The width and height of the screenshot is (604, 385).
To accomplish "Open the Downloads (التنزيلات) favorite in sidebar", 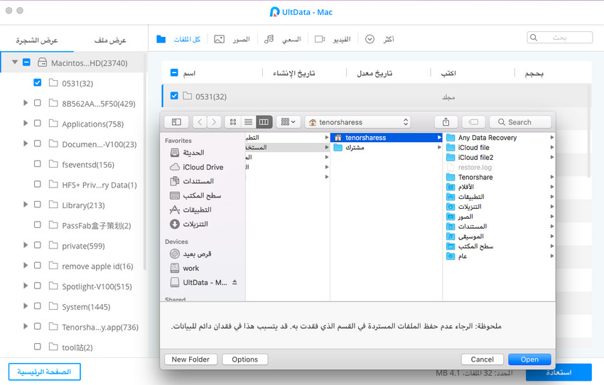I will click(189, 224).
